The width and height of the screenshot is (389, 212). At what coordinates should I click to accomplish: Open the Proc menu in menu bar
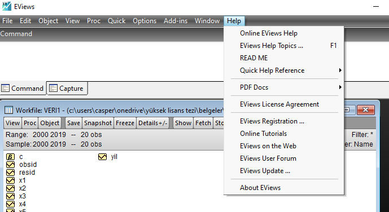(94, 21)
